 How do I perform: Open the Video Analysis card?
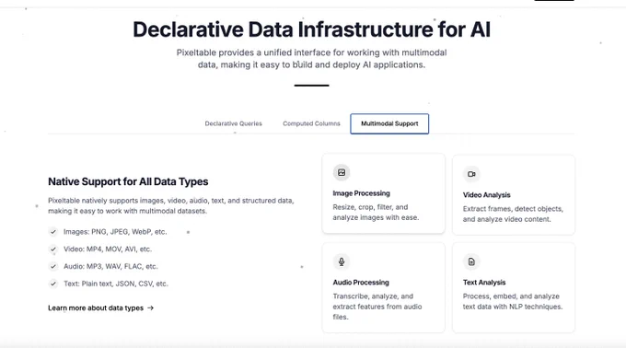click(x=514, y=195)
